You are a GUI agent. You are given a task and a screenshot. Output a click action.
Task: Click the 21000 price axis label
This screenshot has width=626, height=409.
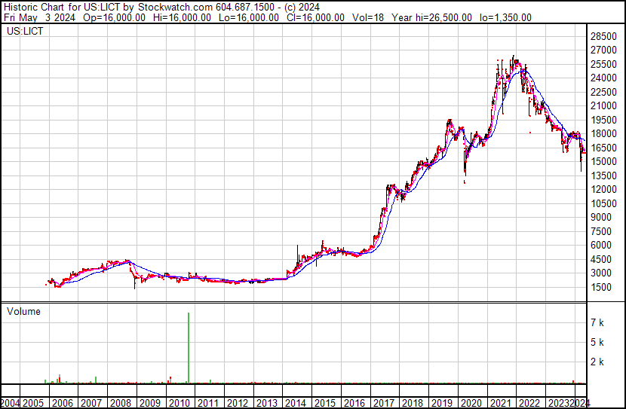[x=603, y=106]
